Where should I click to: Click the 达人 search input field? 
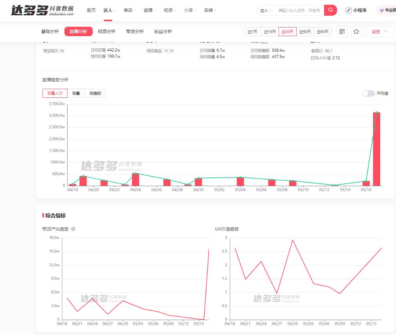pos(299,10)
